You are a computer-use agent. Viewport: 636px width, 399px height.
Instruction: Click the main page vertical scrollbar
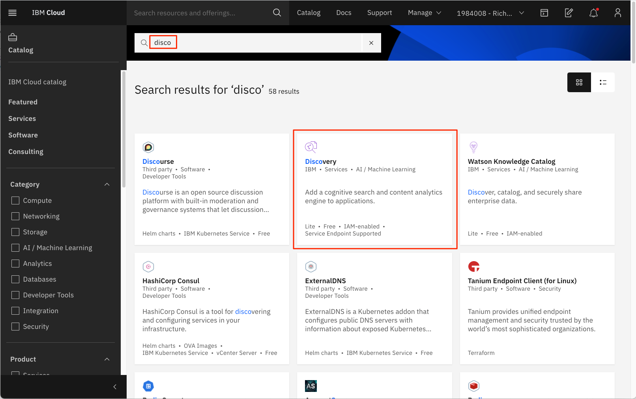coord(633,33)
